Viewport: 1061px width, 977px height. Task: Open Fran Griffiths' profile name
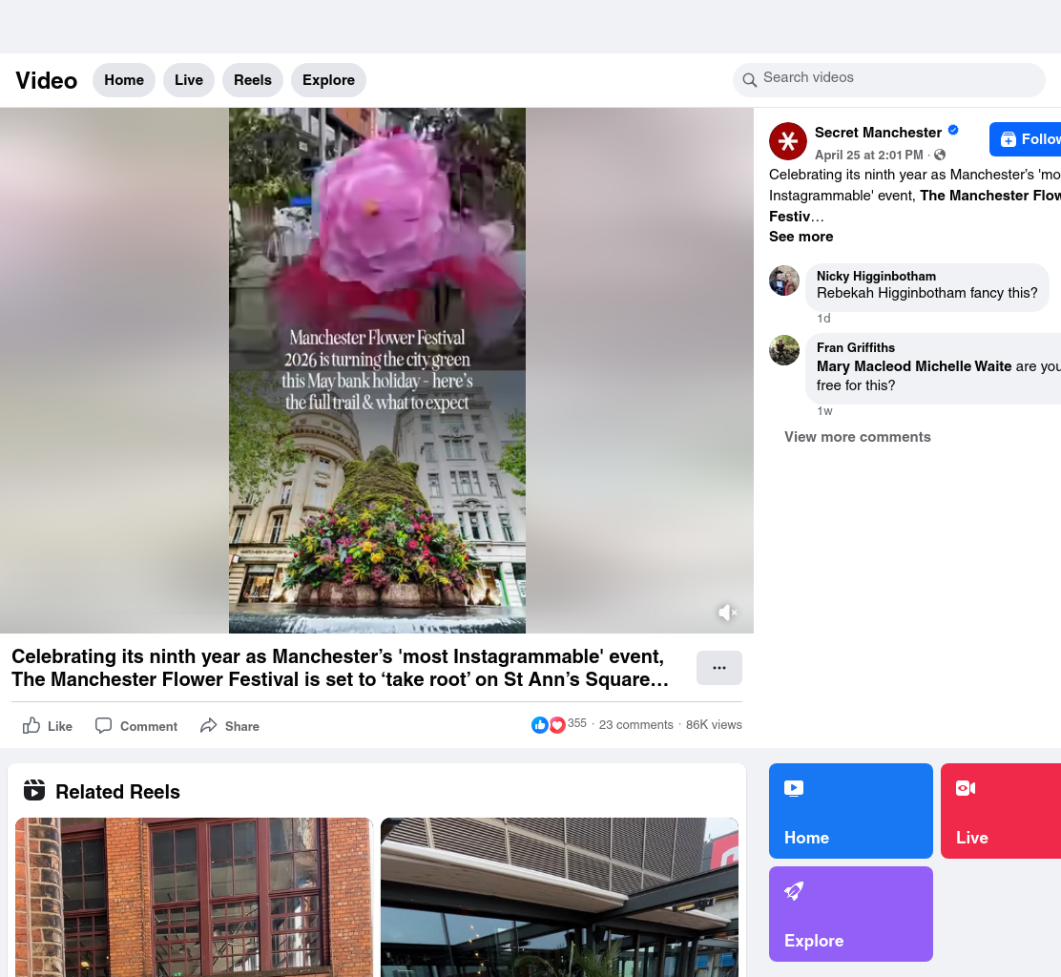coord(855,347)
